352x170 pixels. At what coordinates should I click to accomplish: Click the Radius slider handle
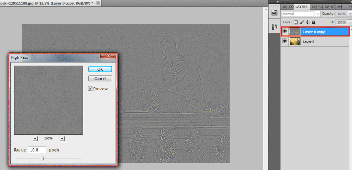(42, 159)
